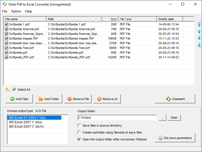Click the 14-09-06 13:44 modify date

point(169,24)
